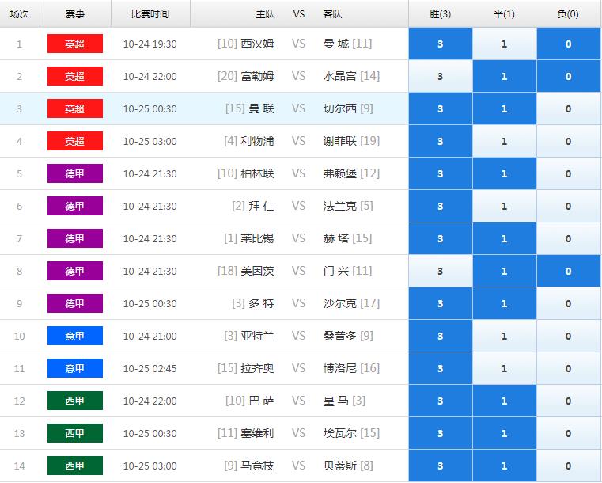Open away team 切尔西 link
This screenshot has height=483, width=602.
point(340,108)
